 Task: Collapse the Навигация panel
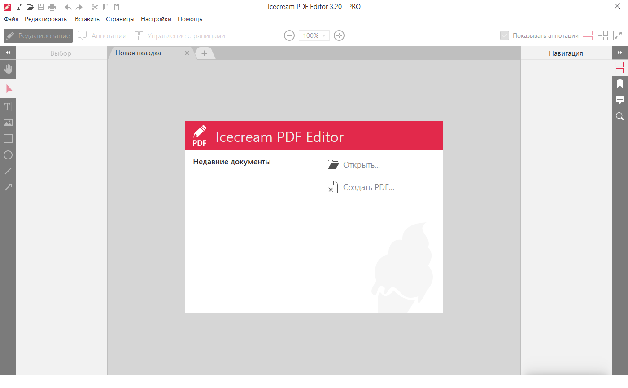[x=620, y=53]
